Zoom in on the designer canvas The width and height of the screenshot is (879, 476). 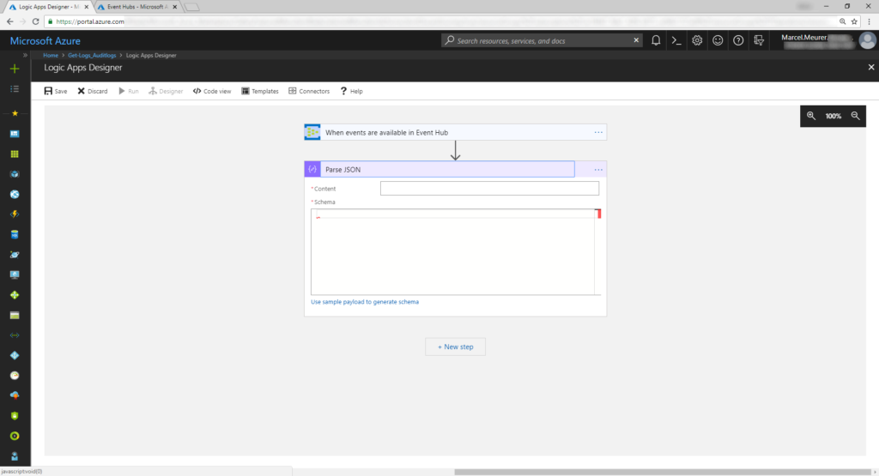(x=811, y=116)
